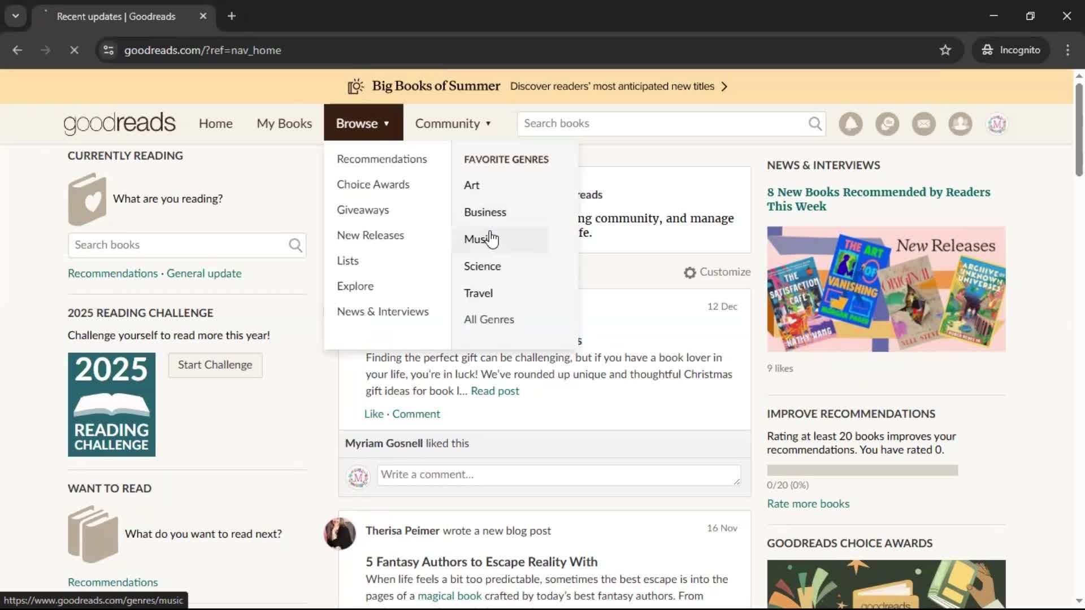Viewport: 1085px width, 610px height.
Task: Open the discussions chat bubble icon
Action: [887, 124]
